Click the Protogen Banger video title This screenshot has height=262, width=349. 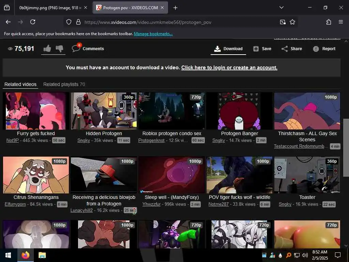(x=240, y=133)
